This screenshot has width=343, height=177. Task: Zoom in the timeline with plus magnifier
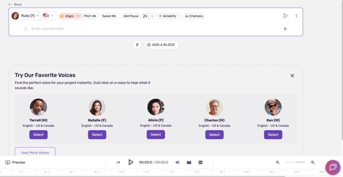(313, 162)
